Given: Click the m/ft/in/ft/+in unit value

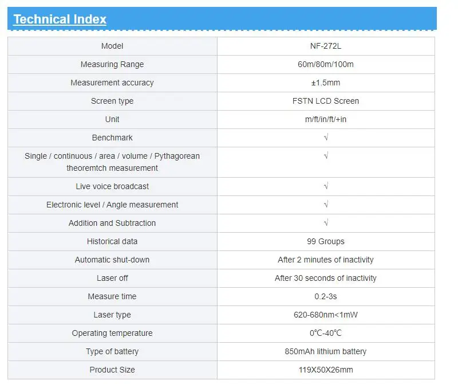Looking at the screenshot, I should pos(326,119).
